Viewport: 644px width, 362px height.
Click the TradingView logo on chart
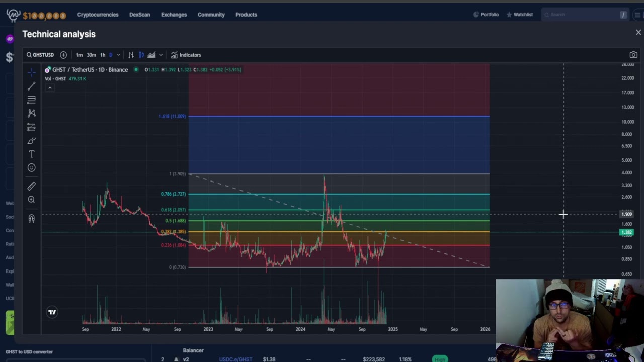click(52, 312)
